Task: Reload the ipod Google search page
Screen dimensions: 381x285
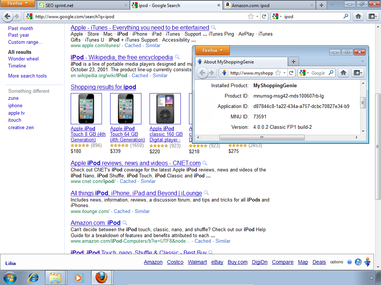Action: tap(264, 16)
